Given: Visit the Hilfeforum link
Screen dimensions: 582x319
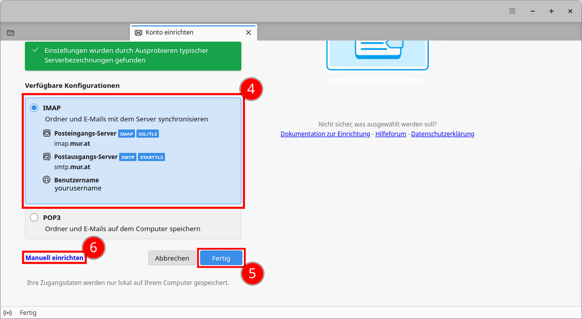Looking at the screenshot, I should point(391,134).
